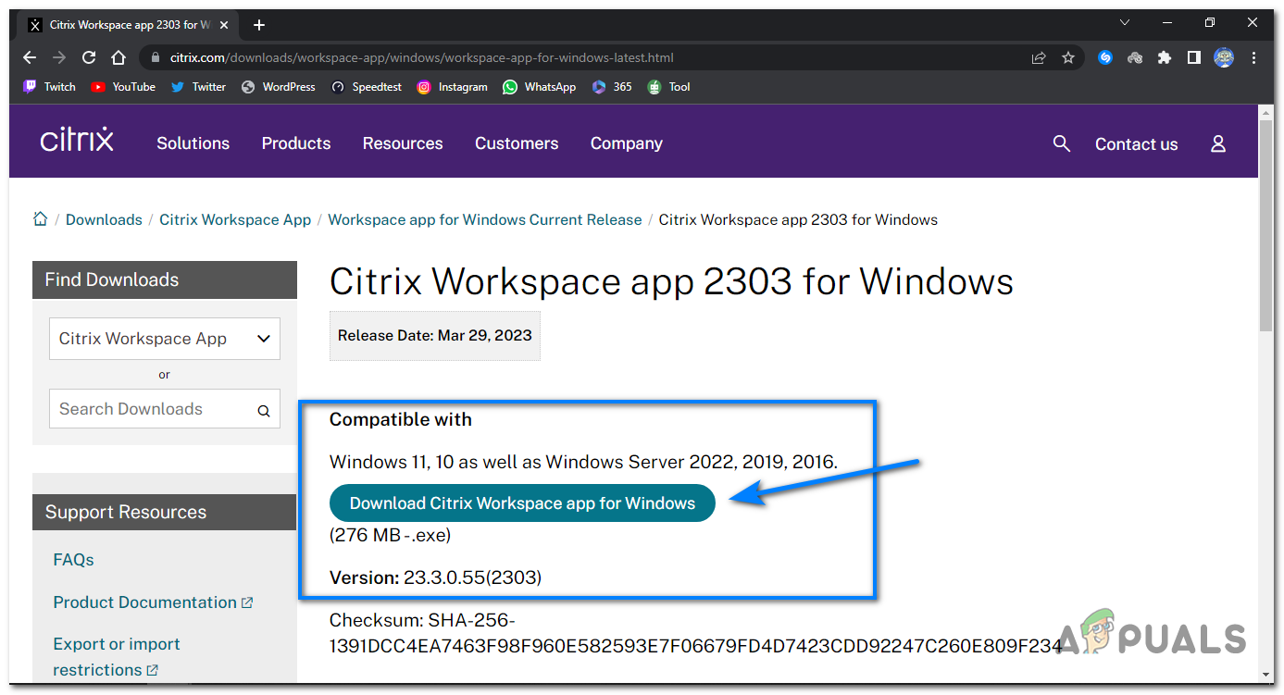Open the Twitter bookmark
Screen dimensions: 1284x695
(198, 87)
